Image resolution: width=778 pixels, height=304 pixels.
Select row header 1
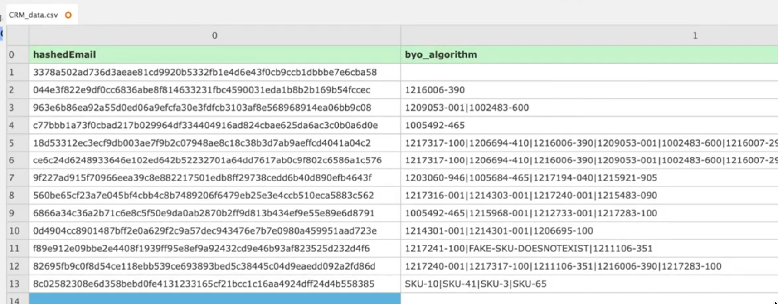pos(18,72)
